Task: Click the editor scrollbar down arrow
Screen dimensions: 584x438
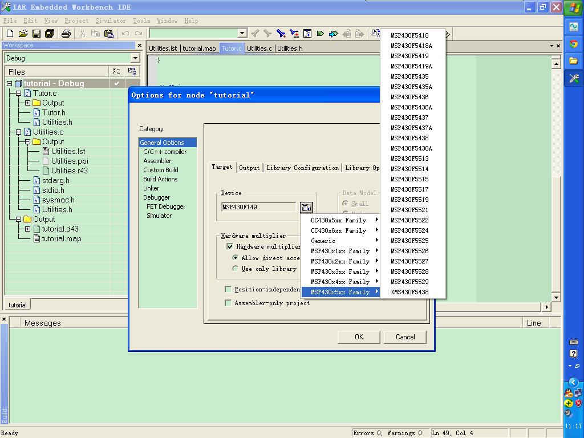Action: [556, 297]
